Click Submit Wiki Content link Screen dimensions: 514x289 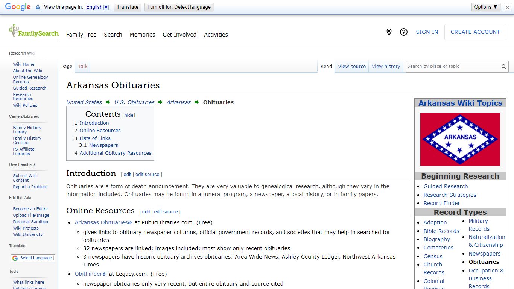pyautogui.click(x=25, y=178)
